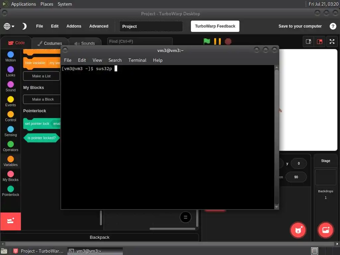340x255 pixels.
Task: Click the hide variable block
Action: pyautogui.click(x=42, y=63)
